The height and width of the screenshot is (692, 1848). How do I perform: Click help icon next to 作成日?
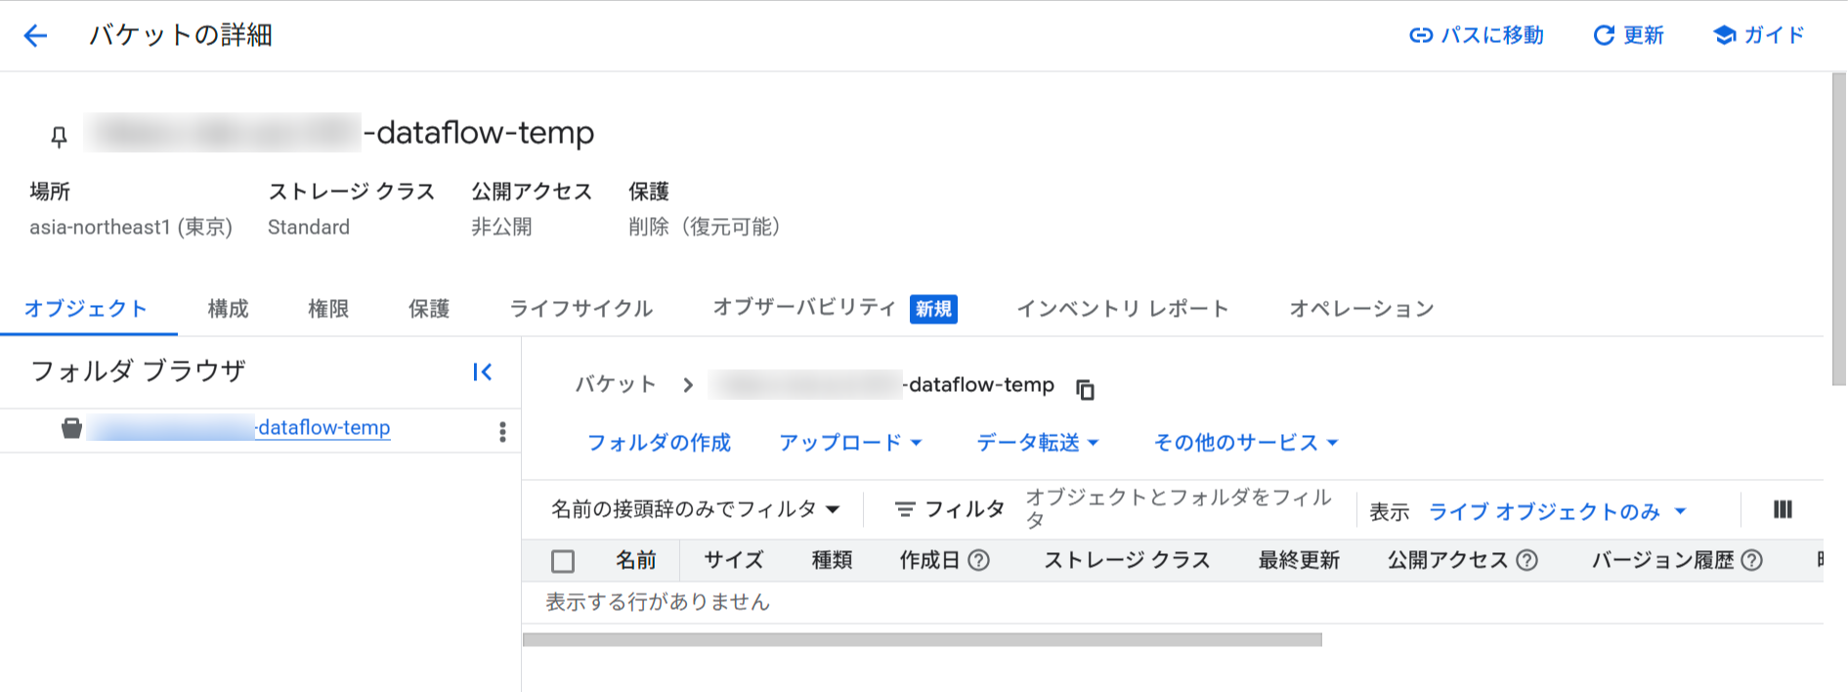(978, 560)
